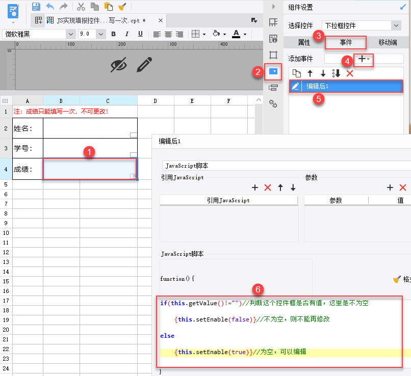Click column D header
This screenshot has width=411, height=376.
156,101
